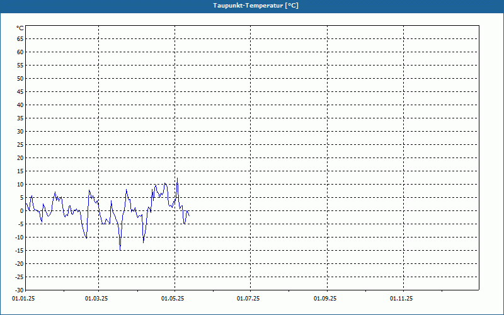Click the 01.03.25 date label
The height and width of the screenshot is (315, 504).
pos(96,299)
